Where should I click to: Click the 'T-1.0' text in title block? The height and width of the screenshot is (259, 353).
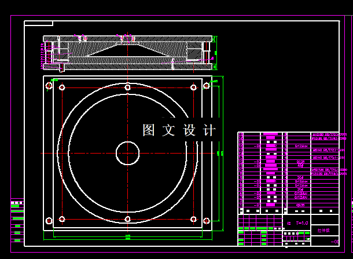[302, 223]
